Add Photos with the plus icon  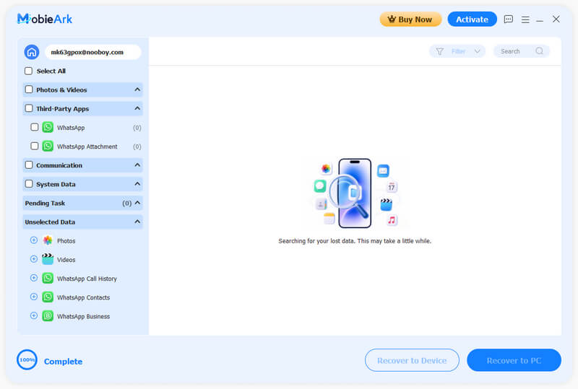pos(33,240)
